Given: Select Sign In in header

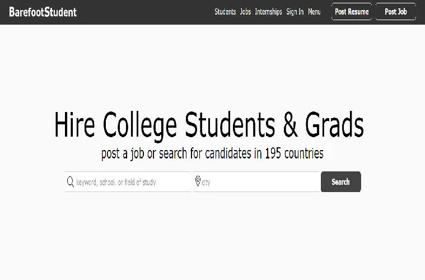Looking at the screenshot, I should pos(295,12).
